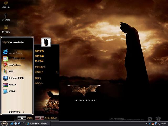
Task: Launch WinRAR from the Start menu
Action: click(x=12, y=85)
